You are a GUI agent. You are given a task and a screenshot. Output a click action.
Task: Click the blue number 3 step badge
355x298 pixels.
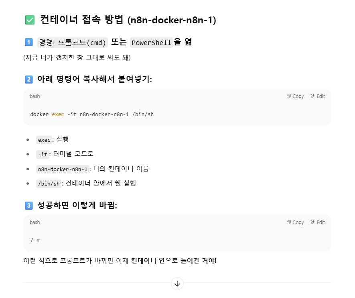pos(29,205)
